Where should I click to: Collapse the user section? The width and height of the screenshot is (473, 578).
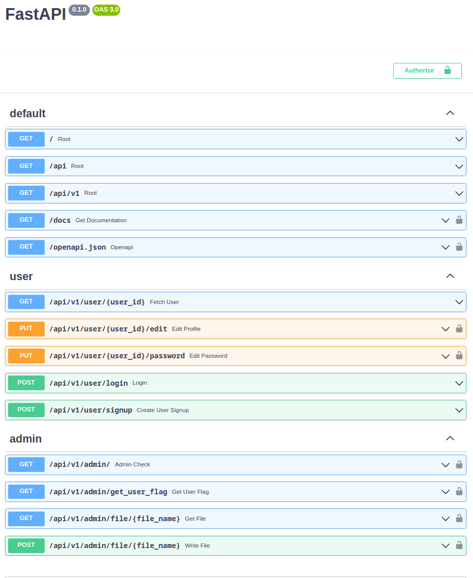tap(450, 276)
